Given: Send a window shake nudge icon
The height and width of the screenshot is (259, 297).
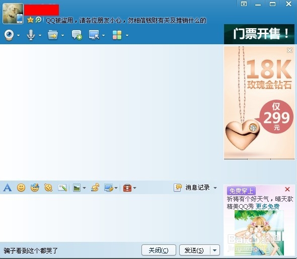Looking at the screenshot, I should (48, 188).
